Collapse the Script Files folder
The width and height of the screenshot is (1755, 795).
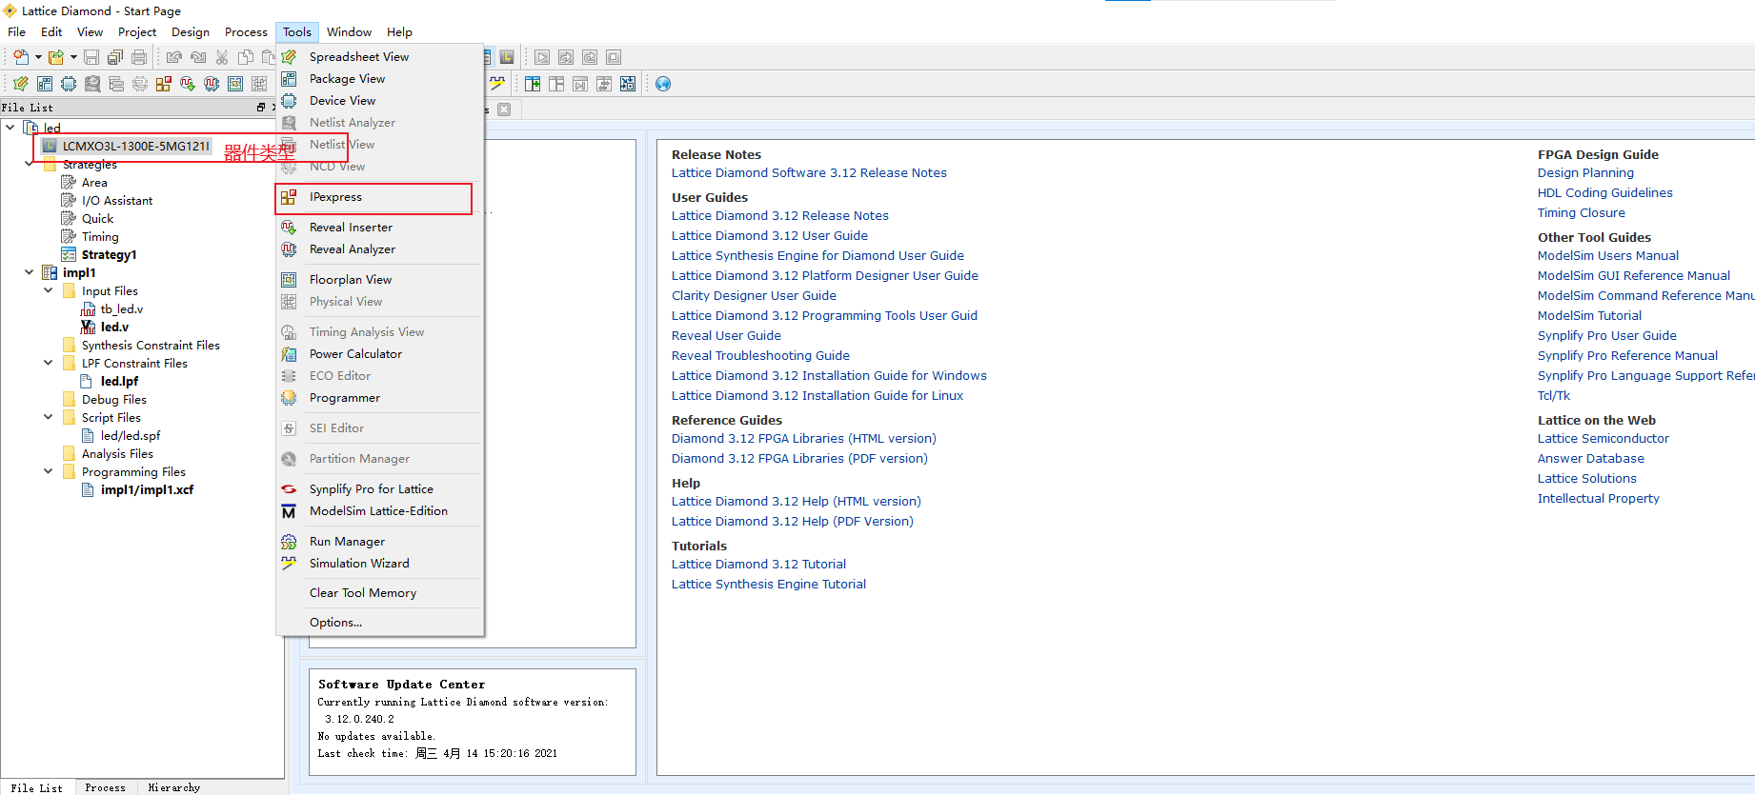point(48,417)
